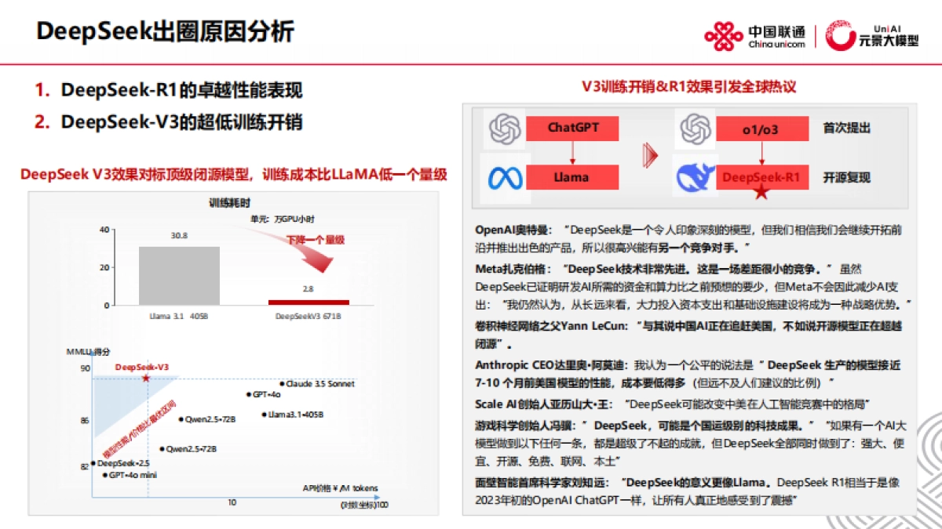Open the DeepSeek-R1 red label box
Image resolution: width=942 pixels, height=529 pixels.
[x=762, y=176]
